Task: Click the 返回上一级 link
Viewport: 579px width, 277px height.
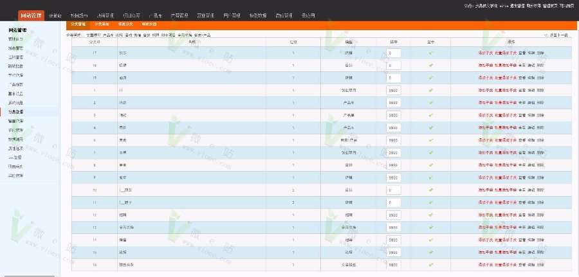Action: (556, 35)
